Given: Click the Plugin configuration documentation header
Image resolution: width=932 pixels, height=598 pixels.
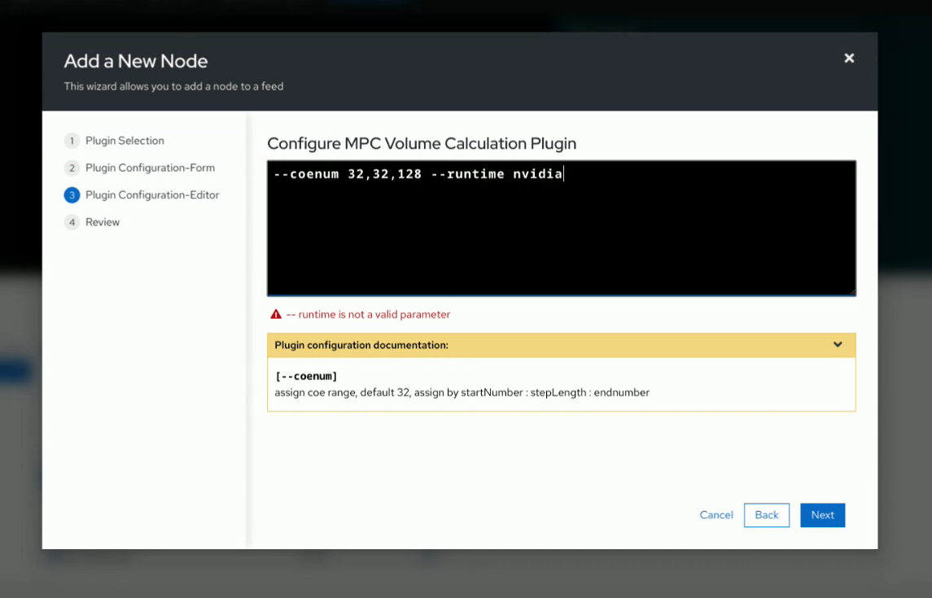Looking at the screenshot, I should point(561,345).
